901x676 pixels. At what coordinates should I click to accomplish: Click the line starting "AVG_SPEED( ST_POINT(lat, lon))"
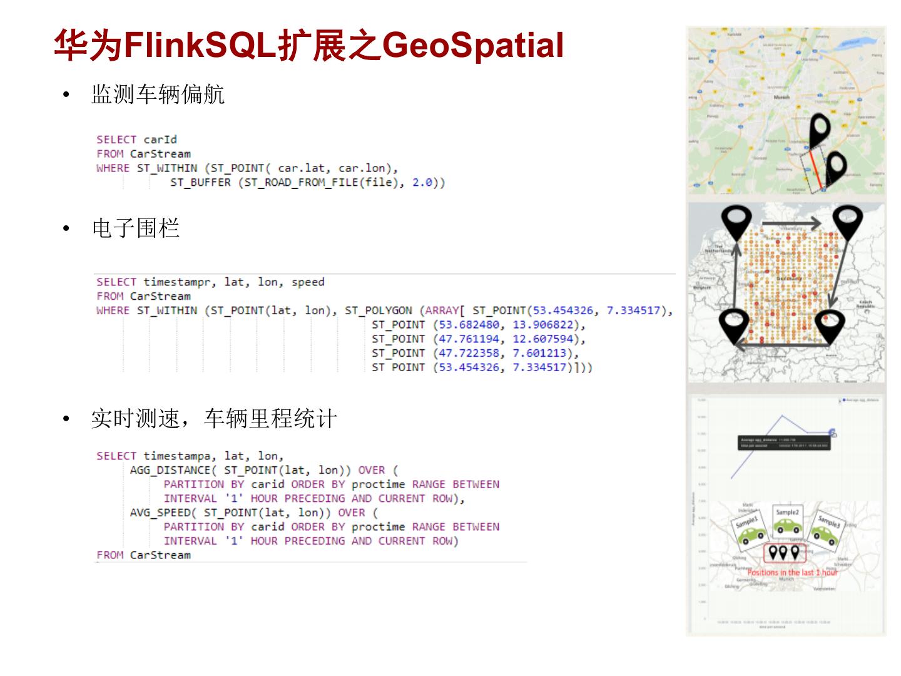click(x=254, y=513)
